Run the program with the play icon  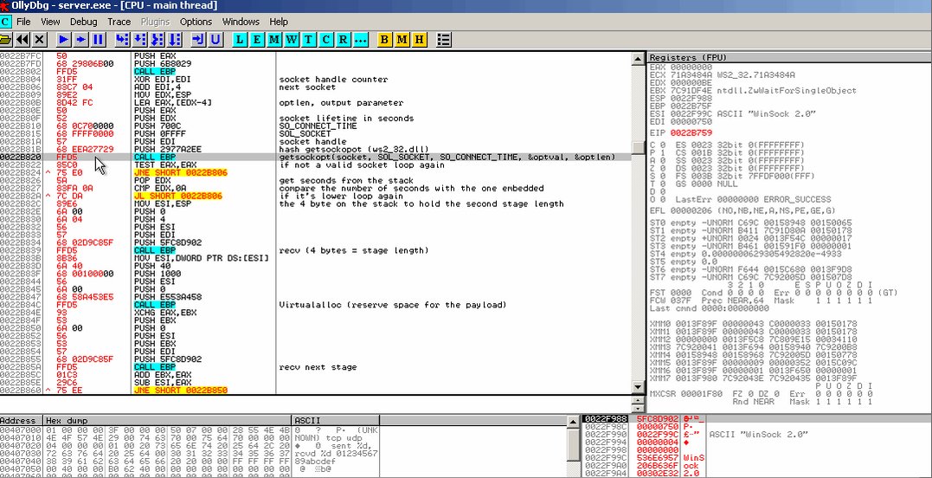coord(63,40)
